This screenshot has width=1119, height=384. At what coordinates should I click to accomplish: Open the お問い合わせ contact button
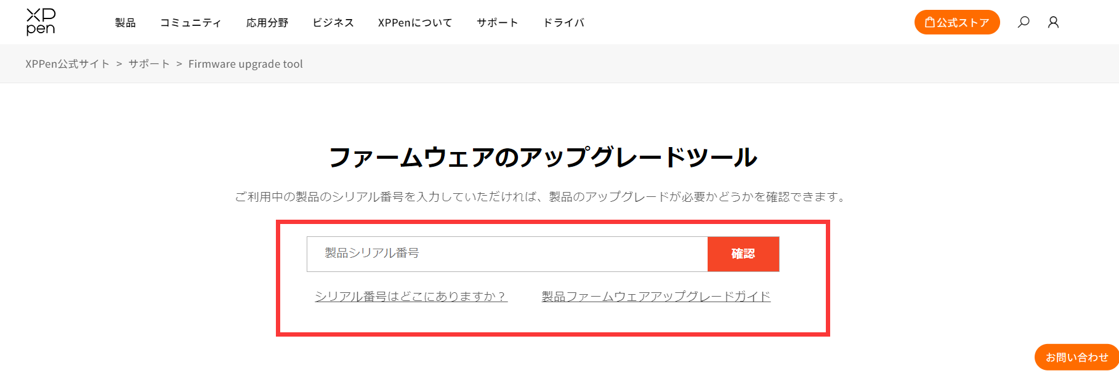1077,357
